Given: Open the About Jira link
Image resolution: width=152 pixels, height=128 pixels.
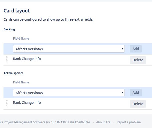Looking at the screenshot, I should (103, 122).
